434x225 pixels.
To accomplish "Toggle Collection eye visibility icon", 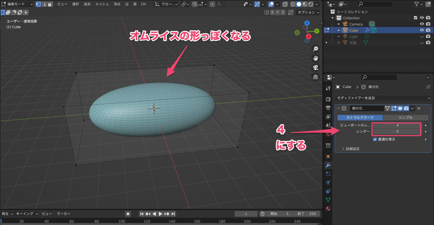I will click(x=422, y=18).
